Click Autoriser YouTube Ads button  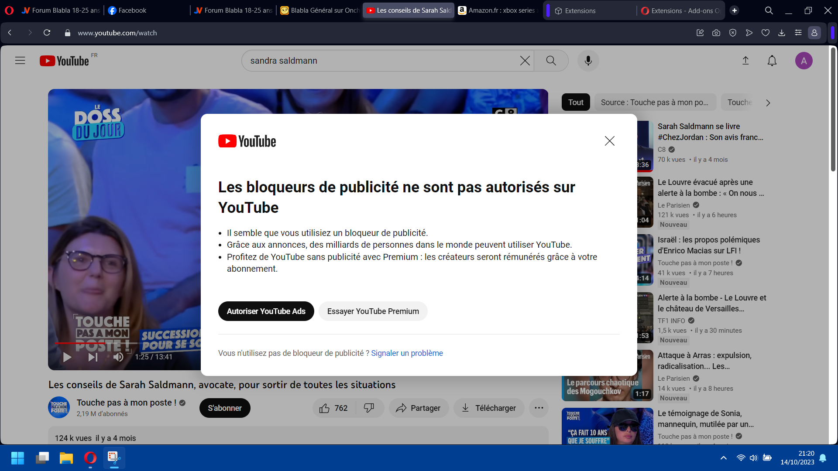point(266,311)
